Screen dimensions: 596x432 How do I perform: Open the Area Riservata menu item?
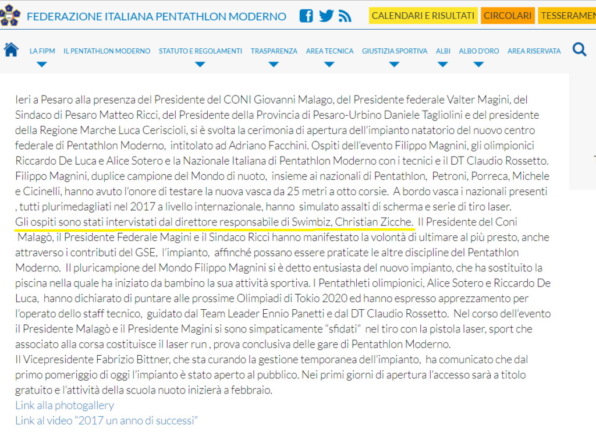(534, 51)
